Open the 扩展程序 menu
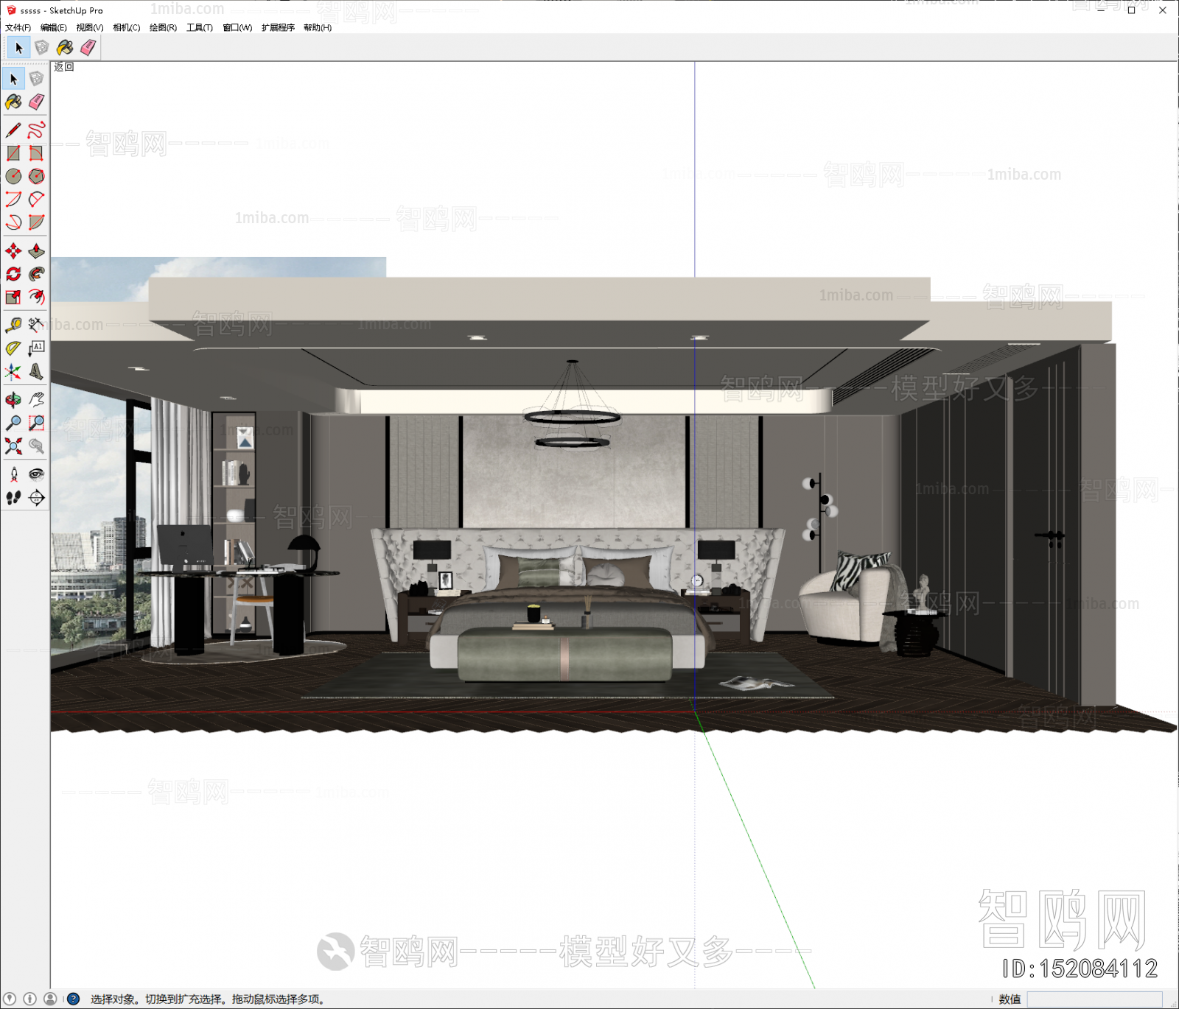Viewport: 1179px width, 1009px height. coord(276,27)
